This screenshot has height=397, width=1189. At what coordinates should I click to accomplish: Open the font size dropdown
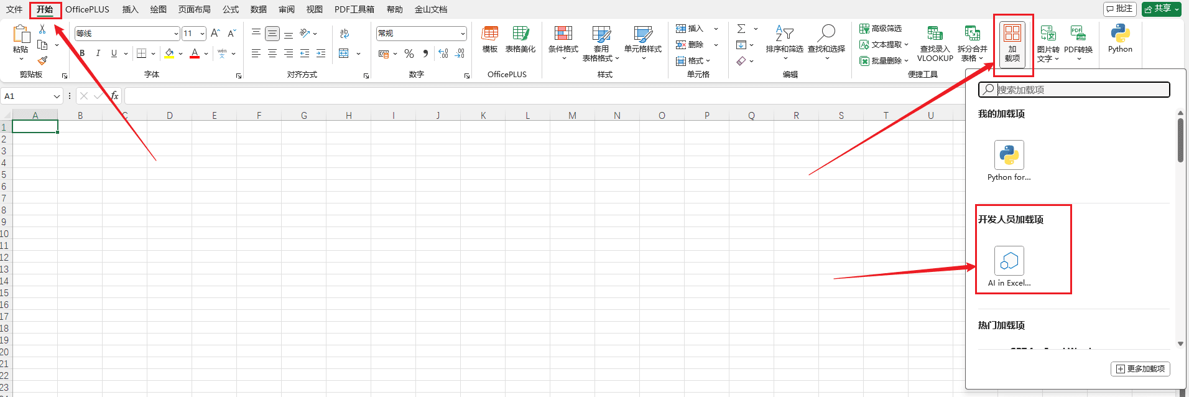(x=202, y=34)
